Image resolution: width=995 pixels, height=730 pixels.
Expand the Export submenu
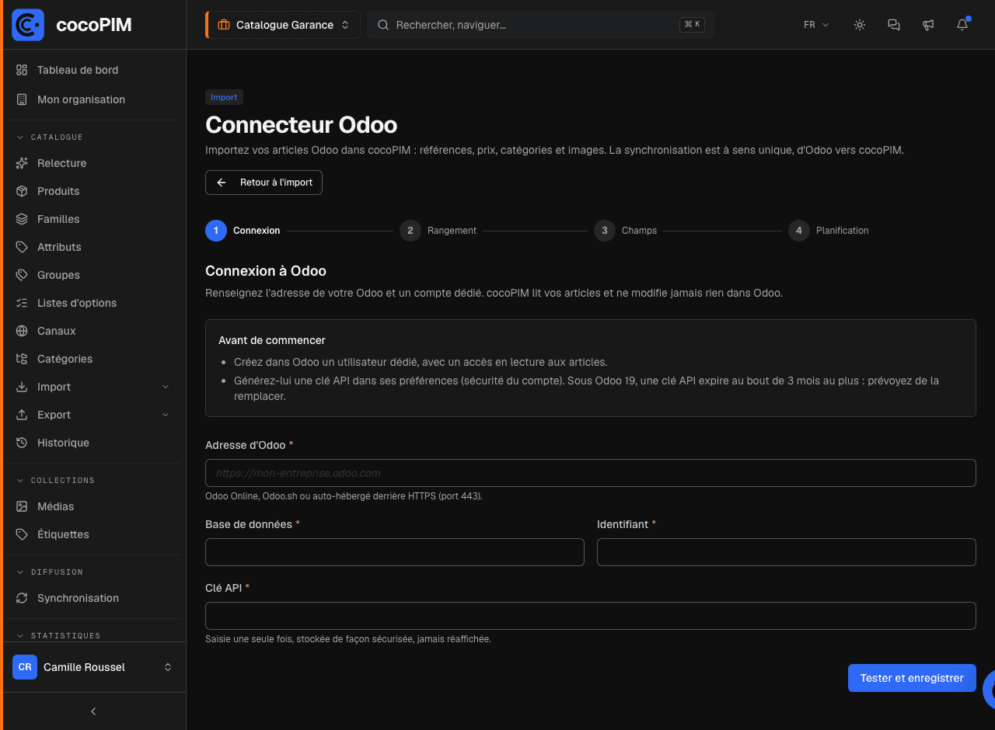click(93, 415)
